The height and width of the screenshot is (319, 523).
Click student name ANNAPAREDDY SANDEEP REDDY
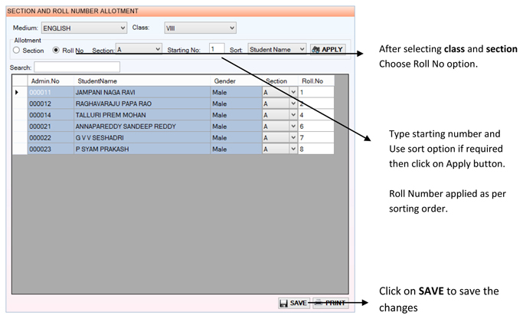(142, 127)
